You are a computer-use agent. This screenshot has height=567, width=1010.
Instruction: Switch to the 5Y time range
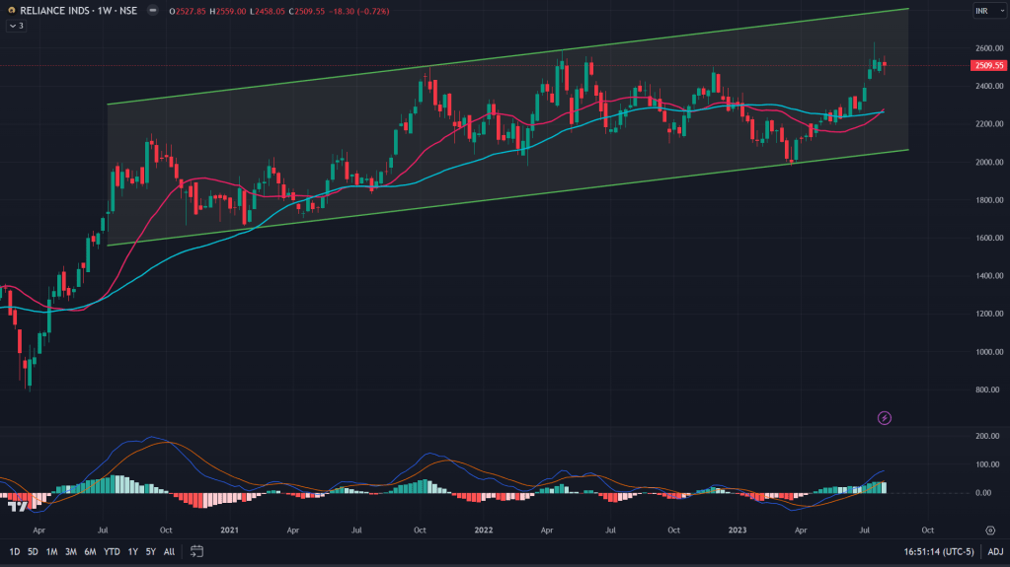pos(150,551)
